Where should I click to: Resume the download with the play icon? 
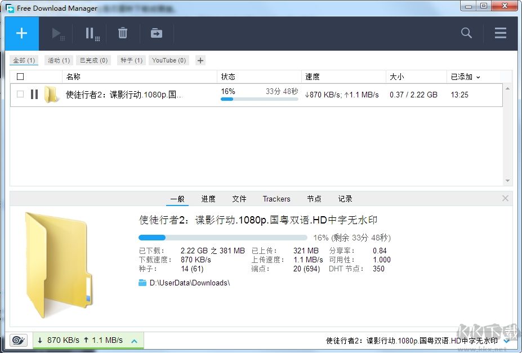57,33
